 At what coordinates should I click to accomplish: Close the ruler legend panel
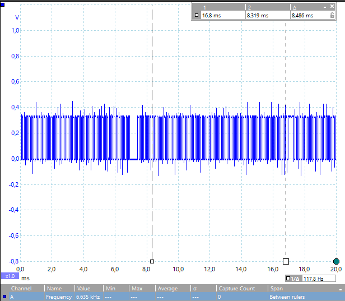click(x=332, y=7)
